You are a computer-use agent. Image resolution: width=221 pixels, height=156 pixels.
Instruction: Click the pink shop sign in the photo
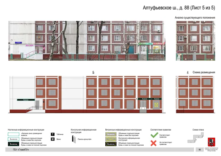coord(30,45)
